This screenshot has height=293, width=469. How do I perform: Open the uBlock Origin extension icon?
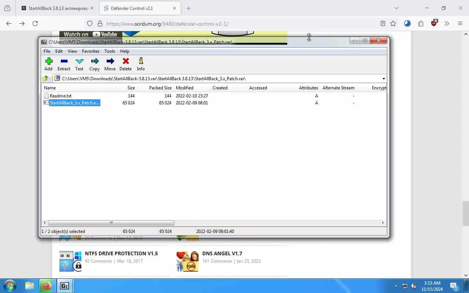(x=434, y=23)
